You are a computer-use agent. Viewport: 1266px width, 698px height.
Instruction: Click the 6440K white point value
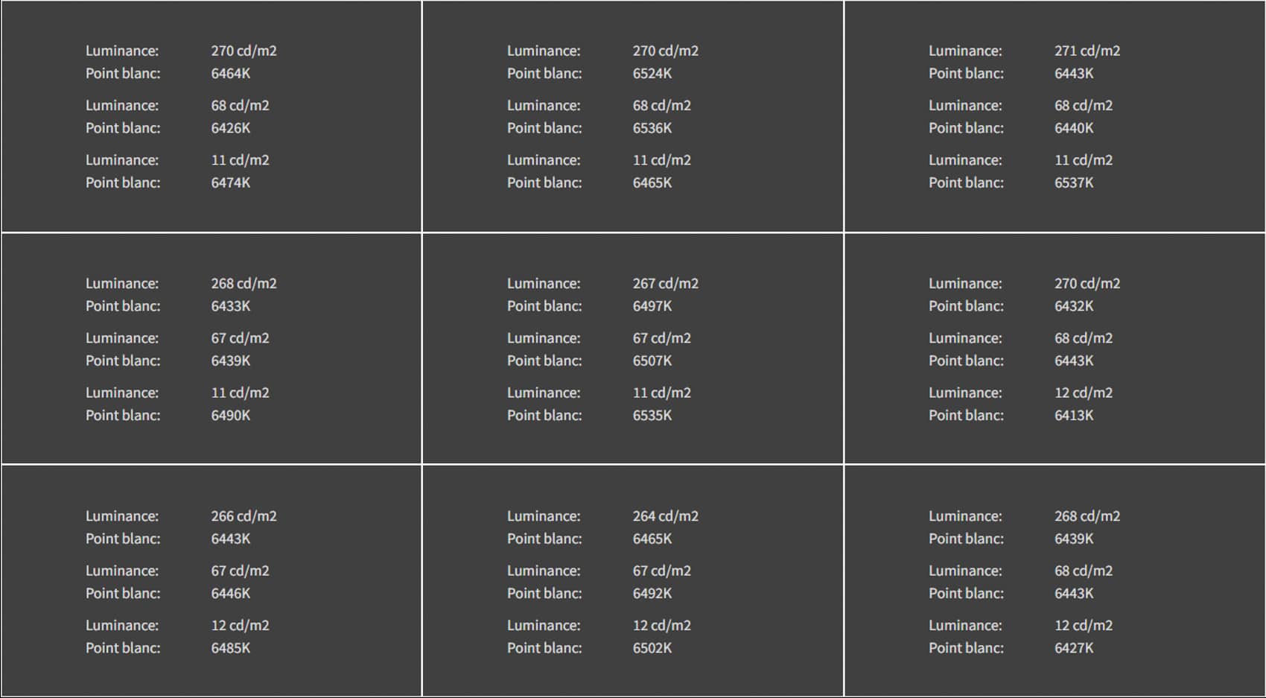tap(1074, 128)
